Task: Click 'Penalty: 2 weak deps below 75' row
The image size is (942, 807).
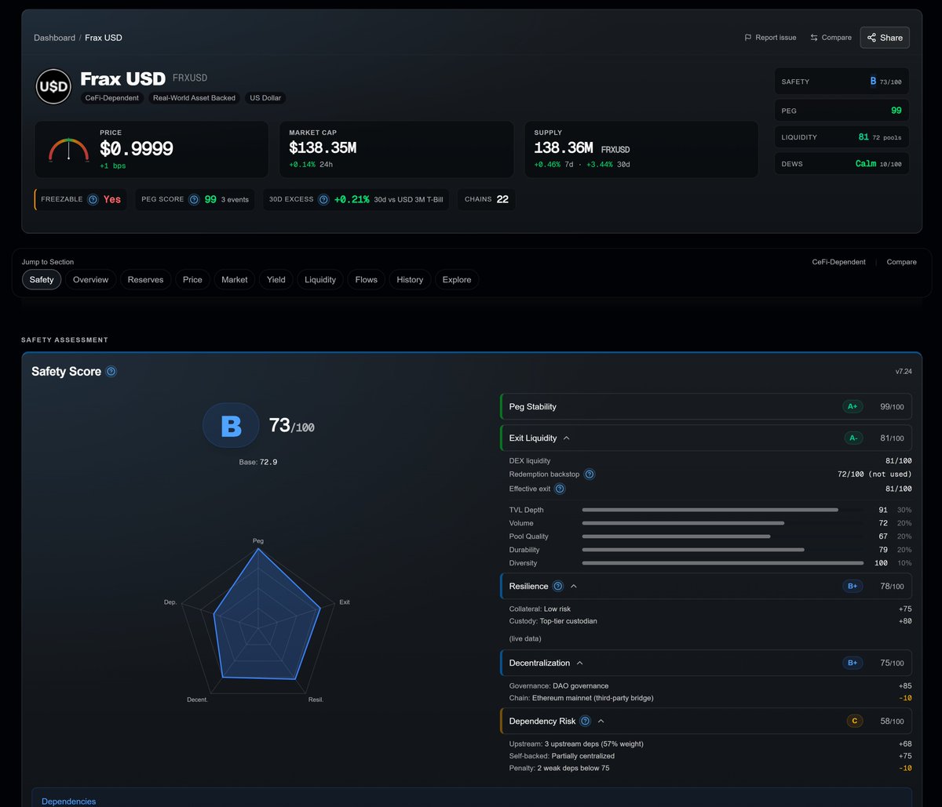Action: tap(710, 768)
